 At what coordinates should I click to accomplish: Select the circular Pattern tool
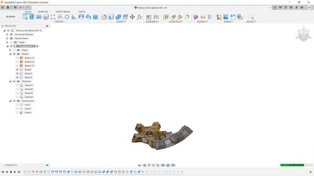click(67, 17)
